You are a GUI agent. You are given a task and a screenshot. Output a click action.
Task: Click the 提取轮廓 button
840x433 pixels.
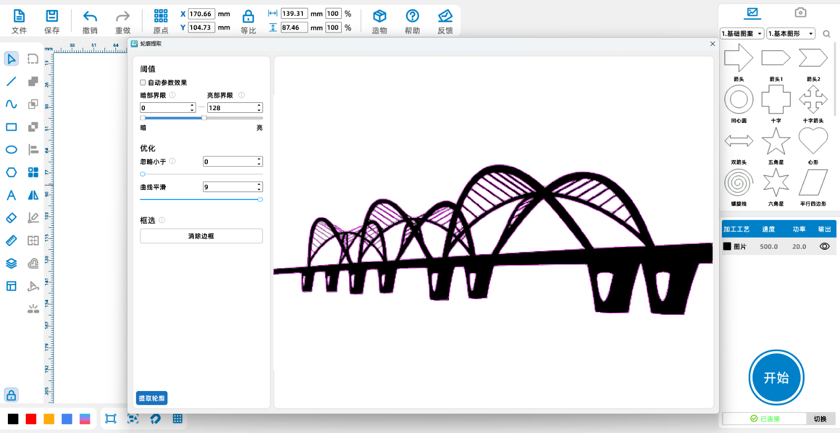(x=152, y=398)
